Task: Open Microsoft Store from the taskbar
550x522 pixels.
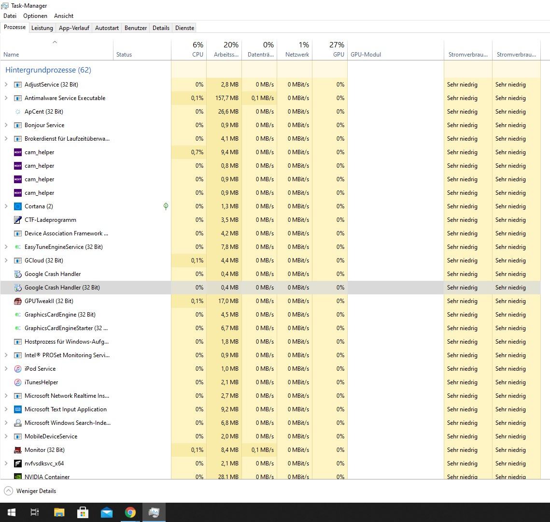Action: coord(83,512)
